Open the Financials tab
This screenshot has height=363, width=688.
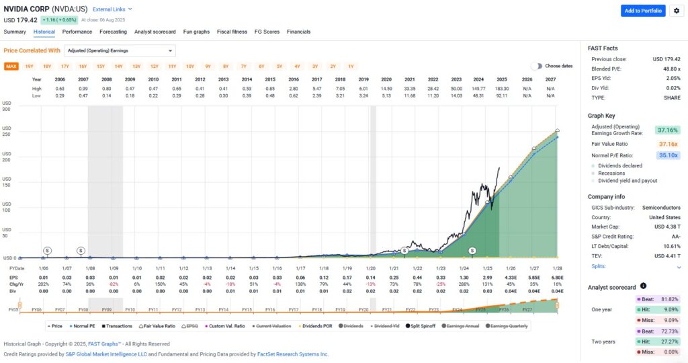pos(298,32)
